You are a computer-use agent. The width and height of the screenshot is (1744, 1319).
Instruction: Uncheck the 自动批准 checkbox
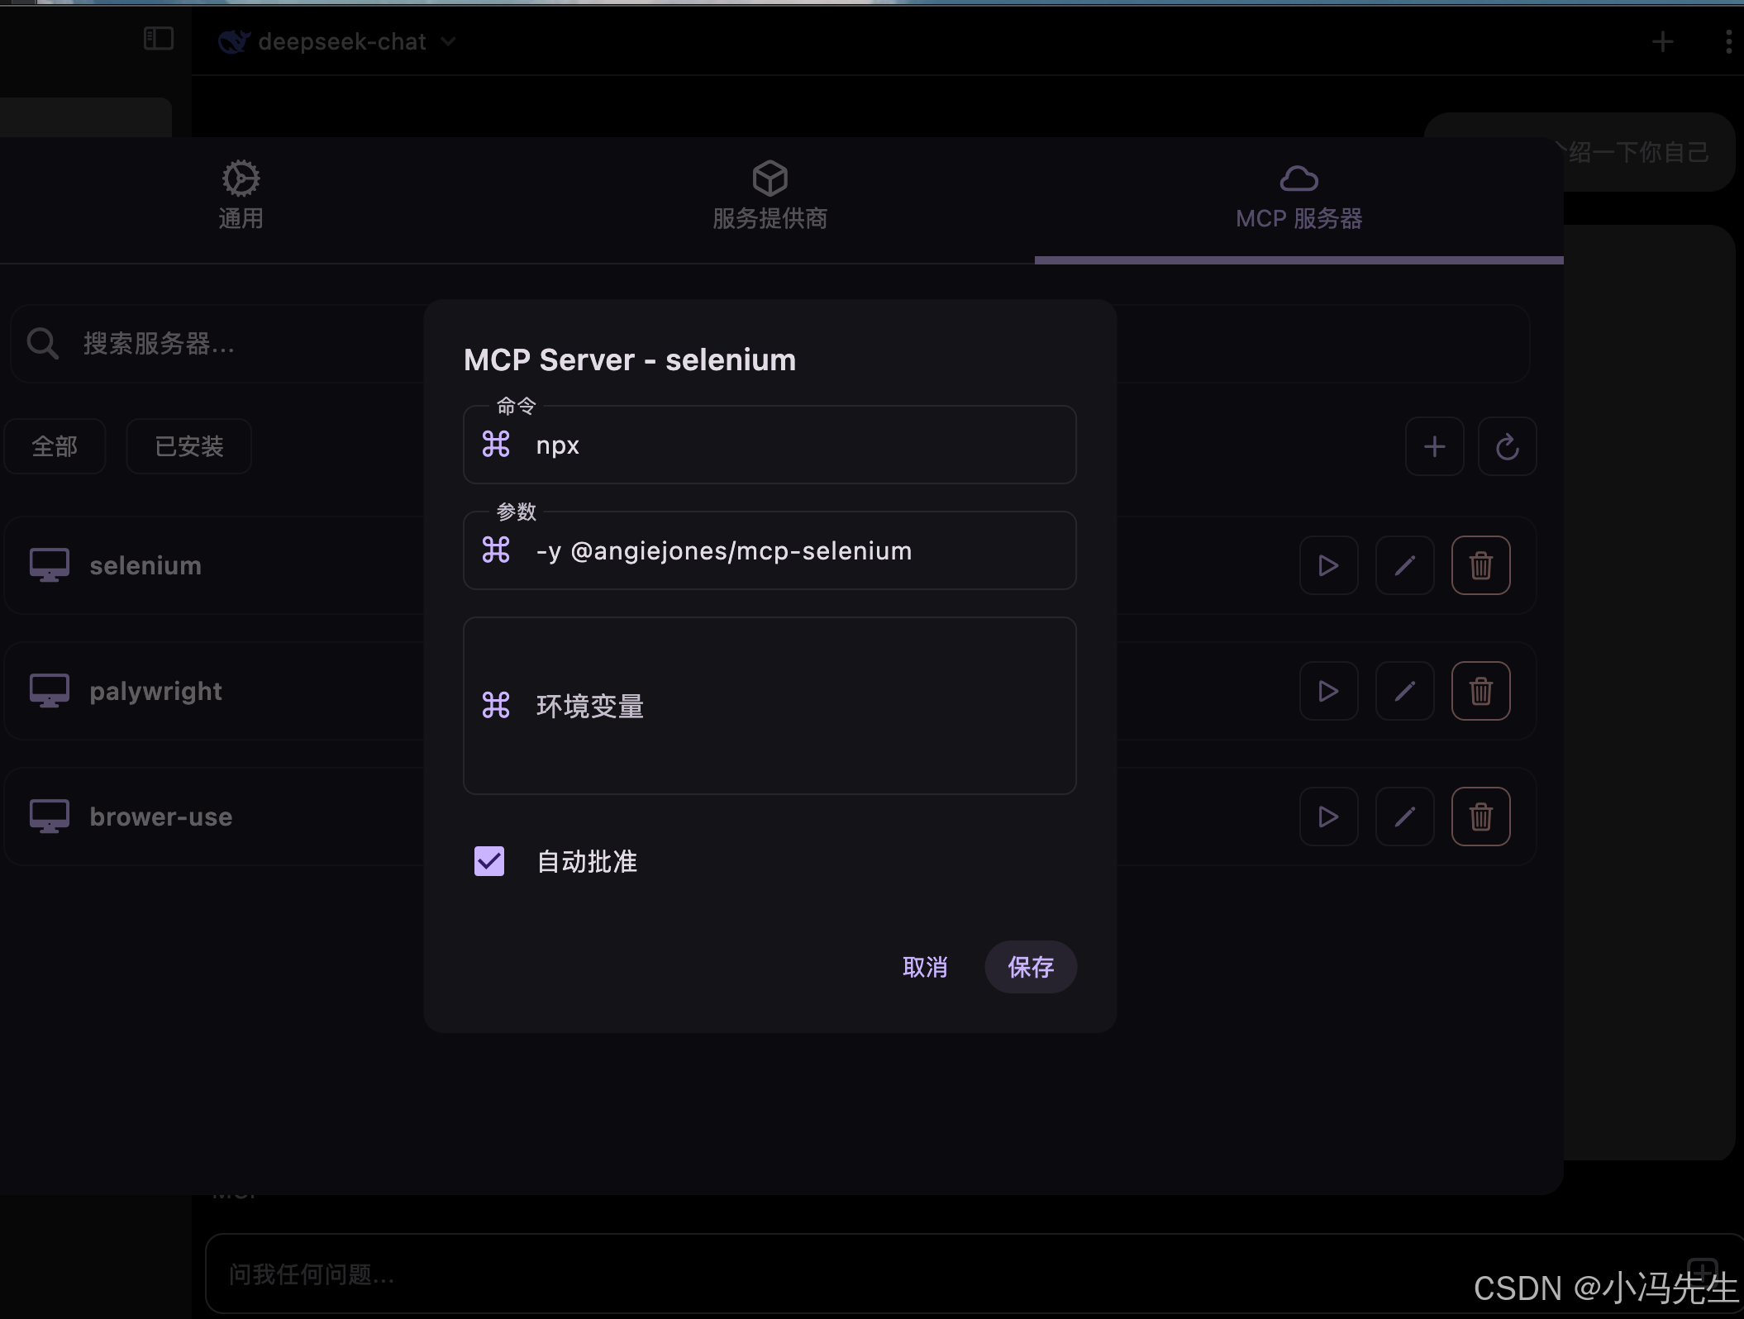point(489,861)
